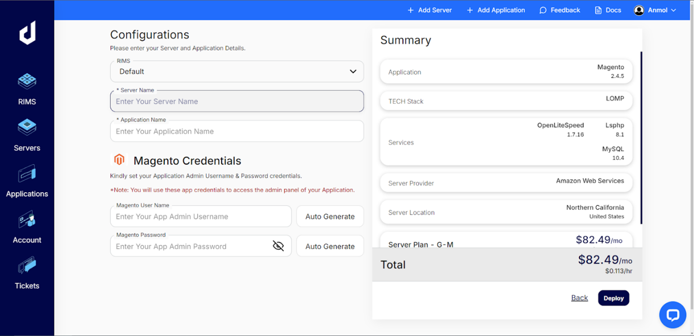
Task: Click the Magento logo icon
Action: (119, 159)
